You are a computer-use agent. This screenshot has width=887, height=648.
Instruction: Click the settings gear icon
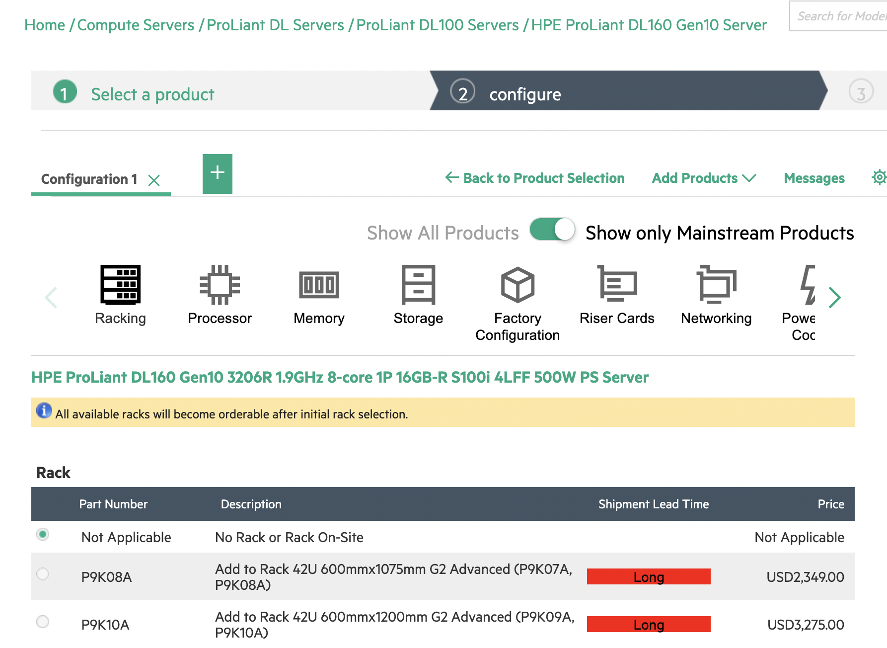coord(879,177)
